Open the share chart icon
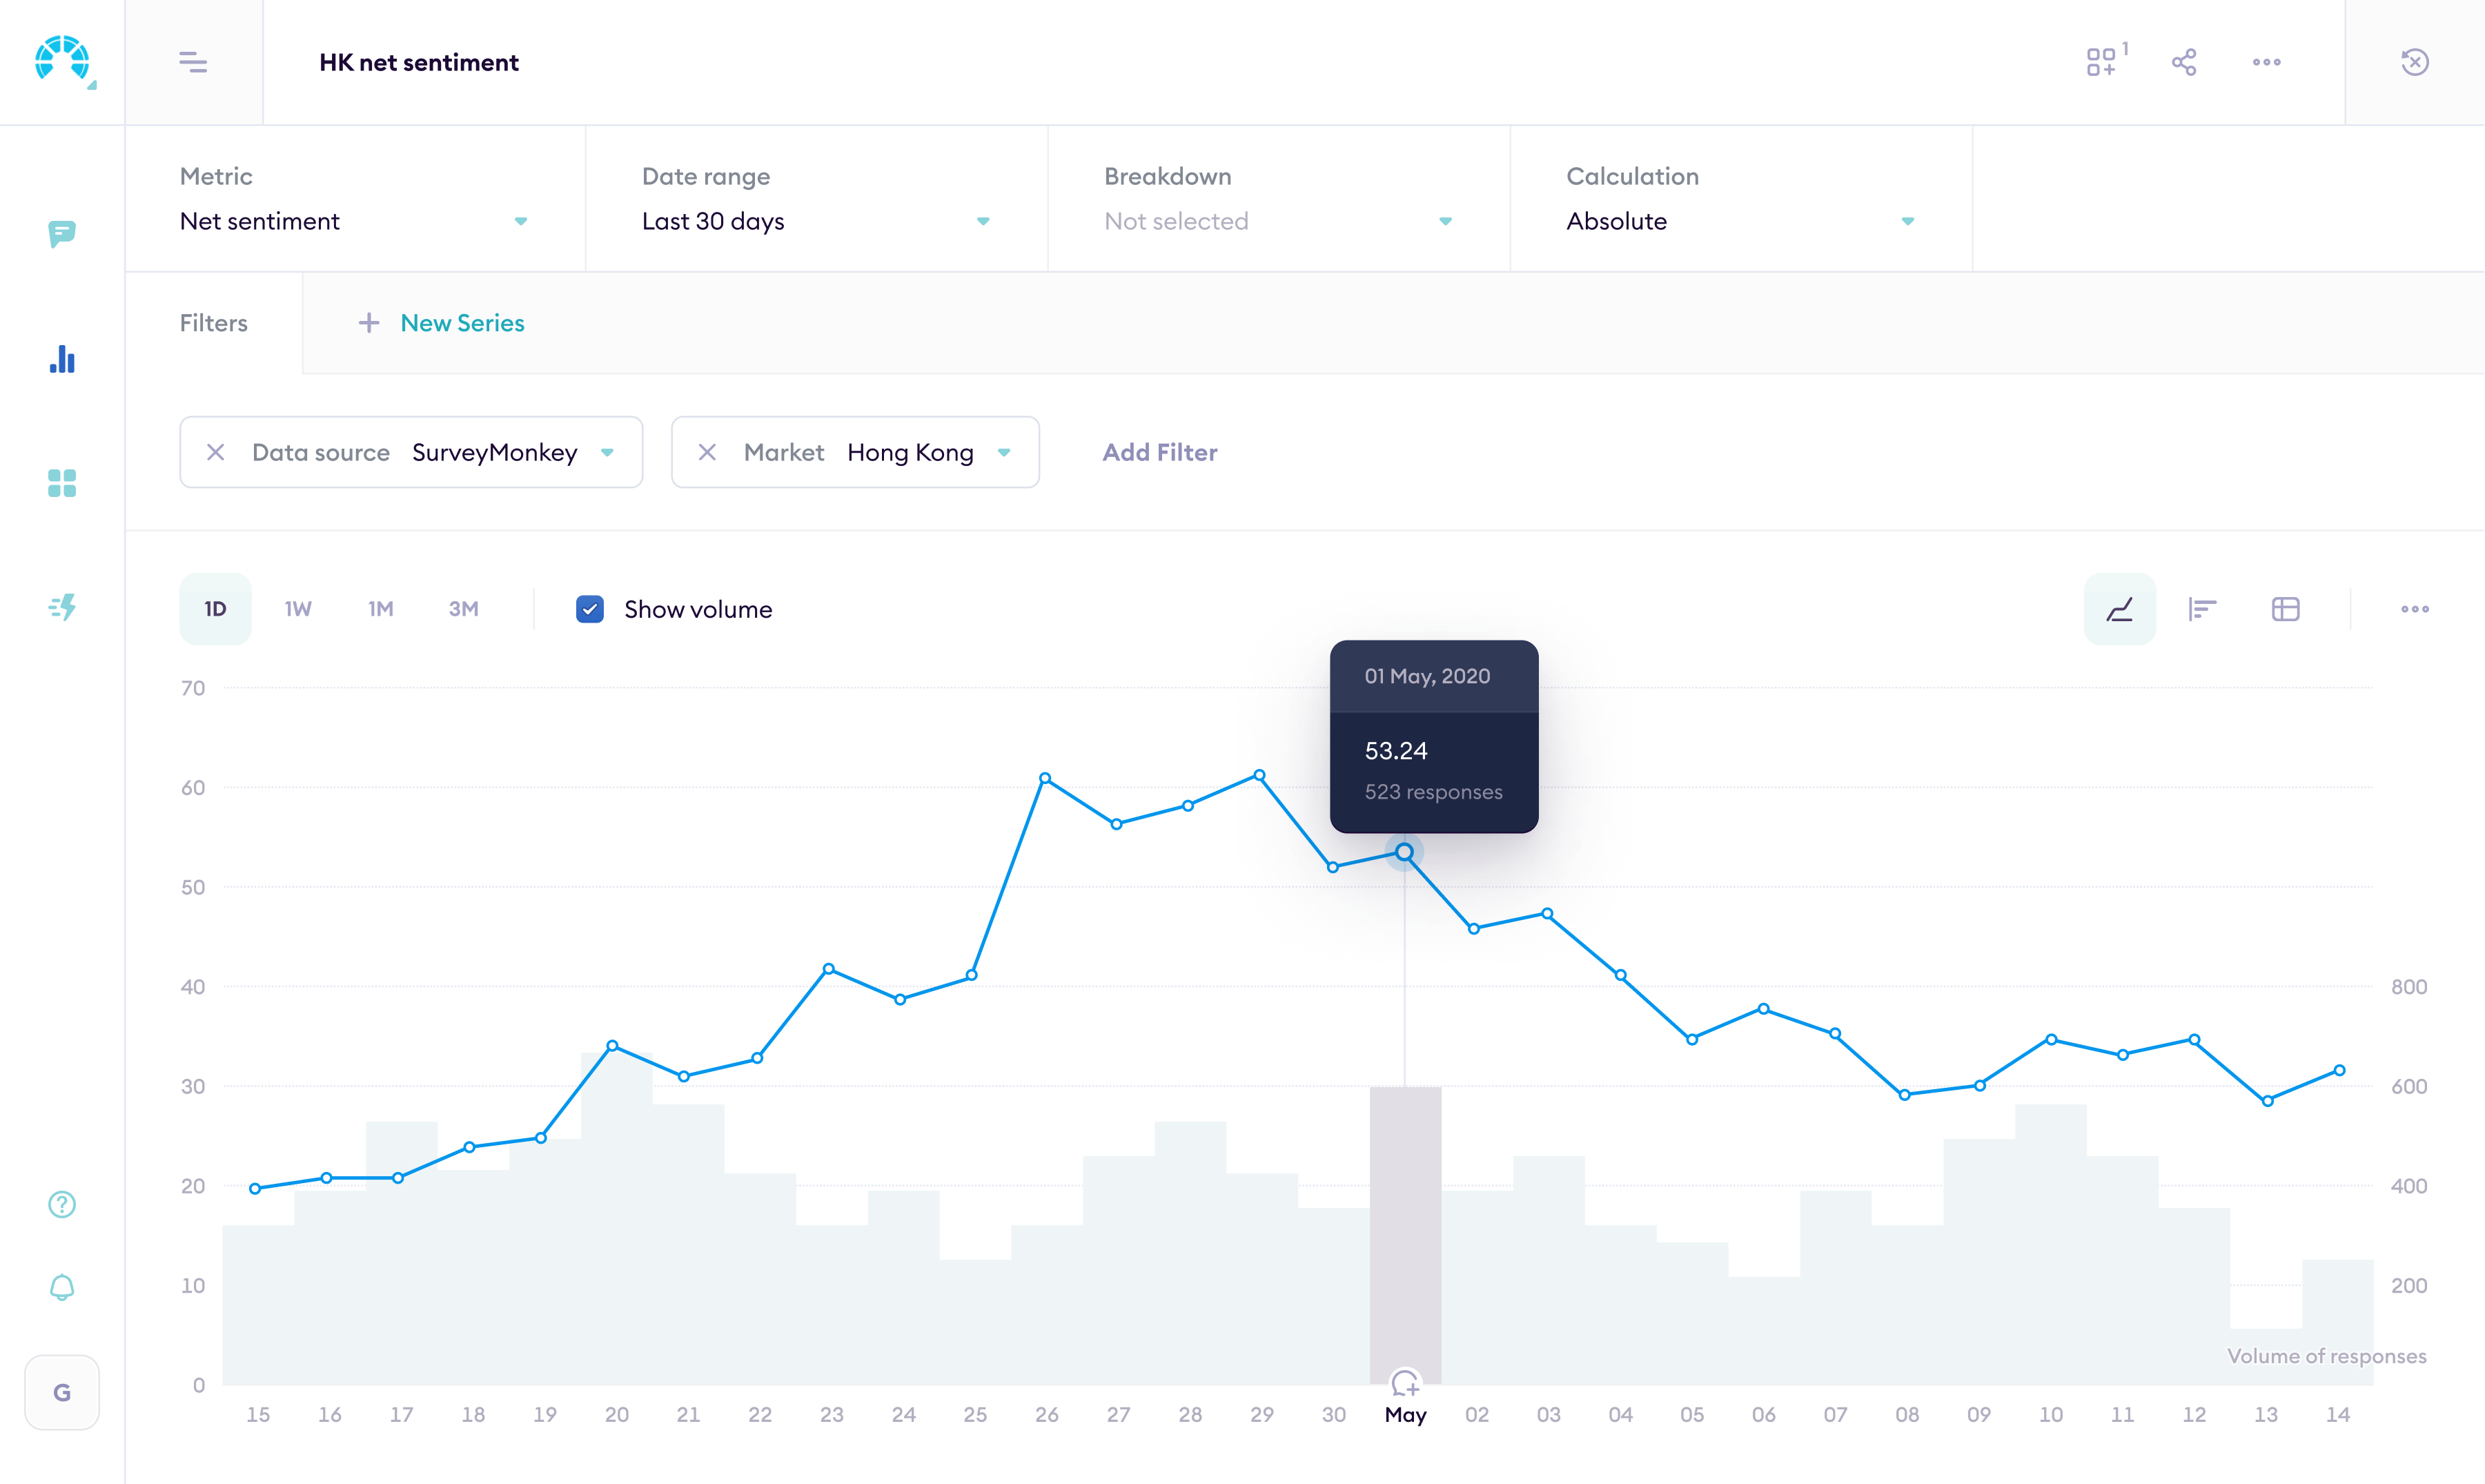The image size is (2485, 1484). (x=2184, y=62)
